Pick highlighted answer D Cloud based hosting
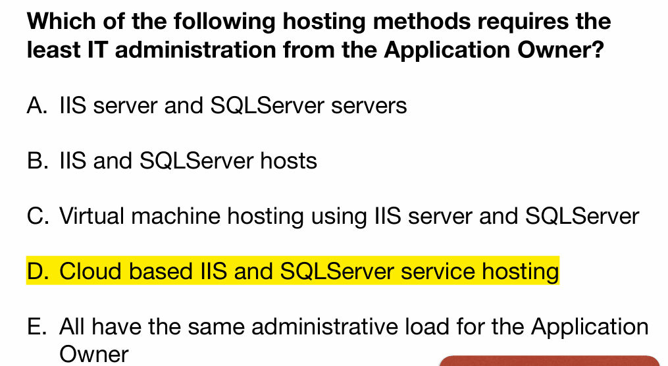The width and height of the screenshot is (668, 366). [x=293, y=271]
